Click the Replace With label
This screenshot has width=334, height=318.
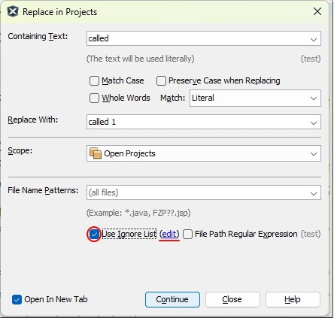pyautogui.click(x=33, y=120)
